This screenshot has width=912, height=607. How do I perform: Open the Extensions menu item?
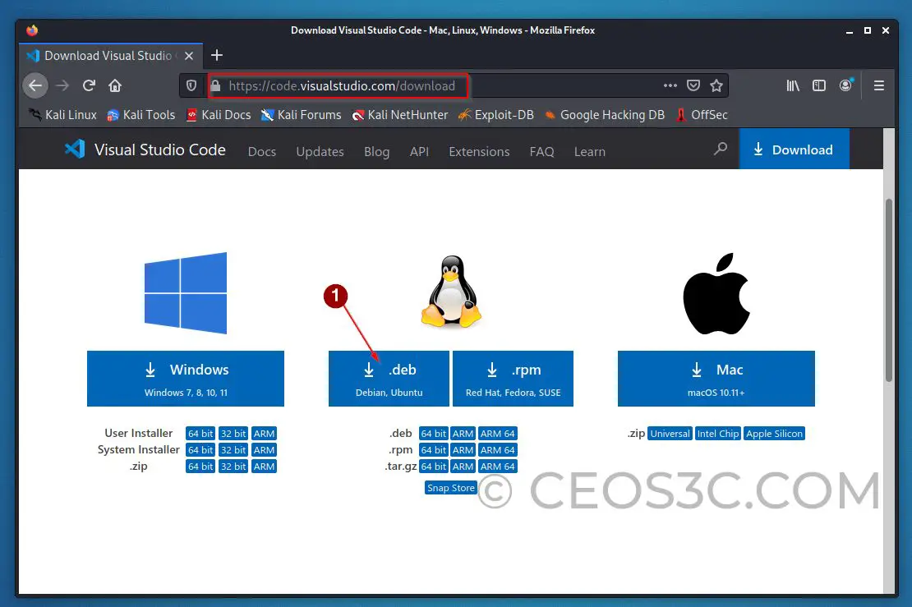pyautogui.click(x=479, y=152)
